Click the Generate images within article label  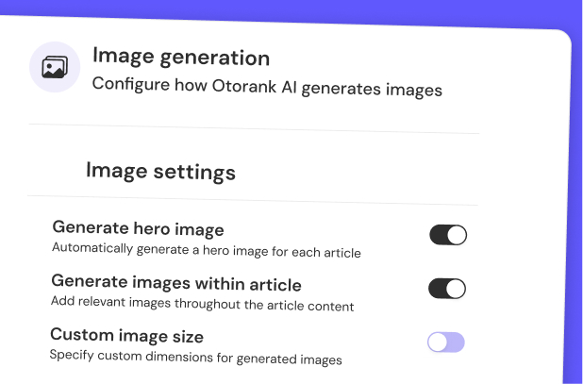176,282
